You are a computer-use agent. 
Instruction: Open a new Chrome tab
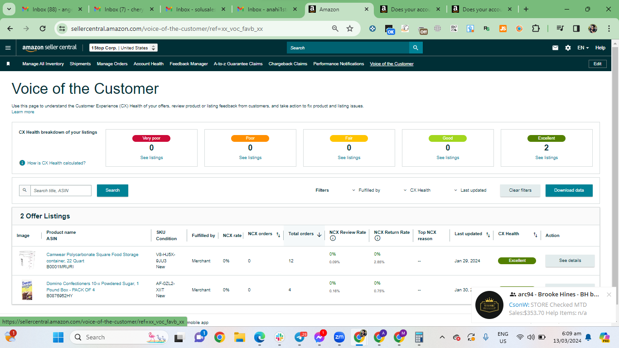click(x=526, y=9)
